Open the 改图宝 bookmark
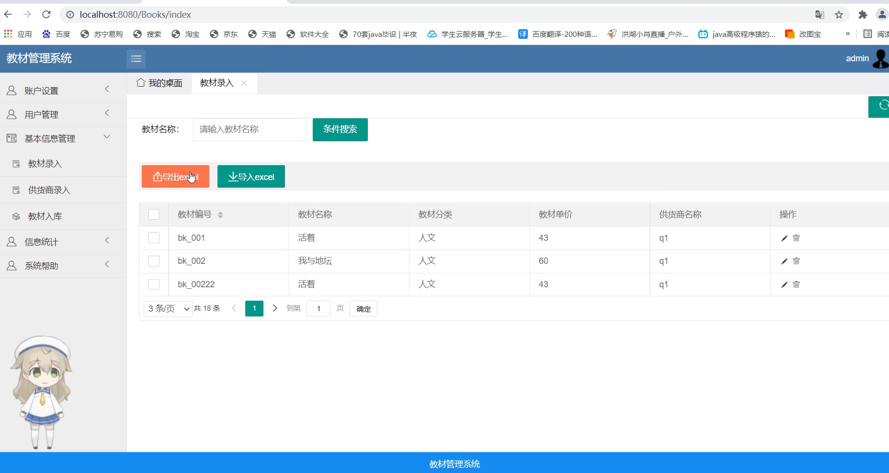Screen dimensions: 889x473 pyautogui.click(x=803, y=34)
